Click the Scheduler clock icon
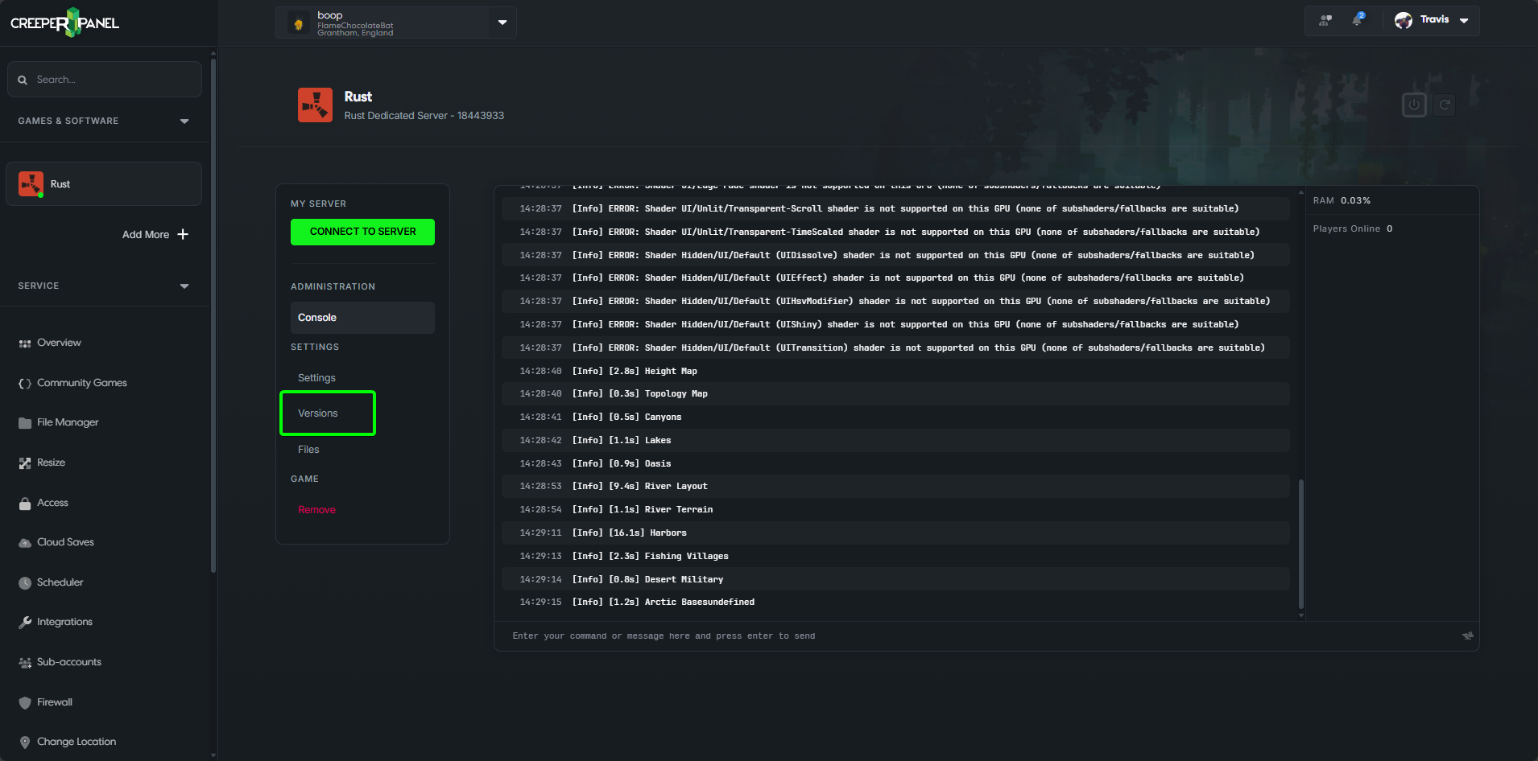Viewport: 1538px width, 761px height. pyautogui.click(x=25, y=583)
